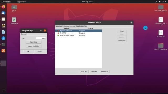Click the Server column header
The width and height of the screenshot is (168, 94).
pos(67,28)
